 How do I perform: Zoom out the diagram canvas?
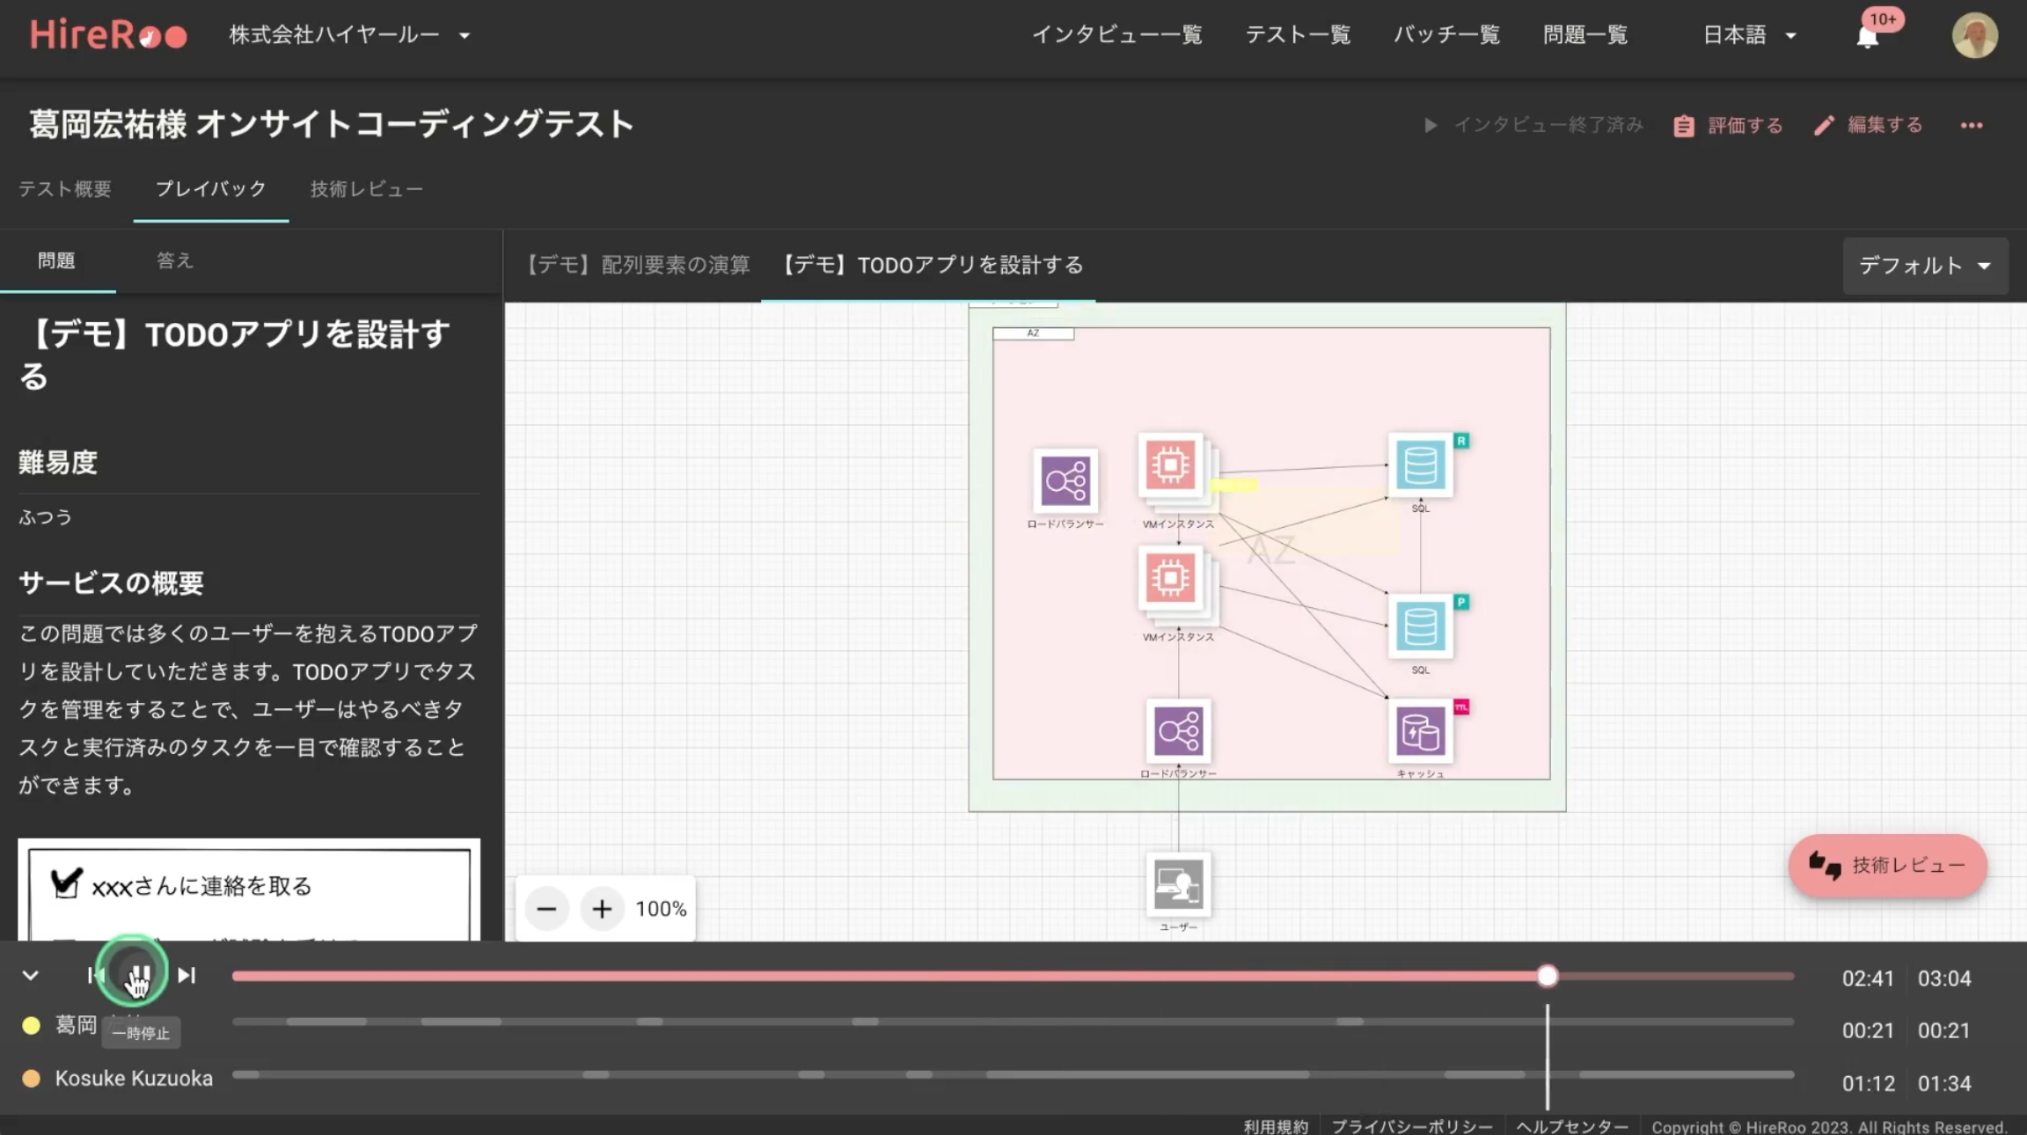click(x=546, y=909)
